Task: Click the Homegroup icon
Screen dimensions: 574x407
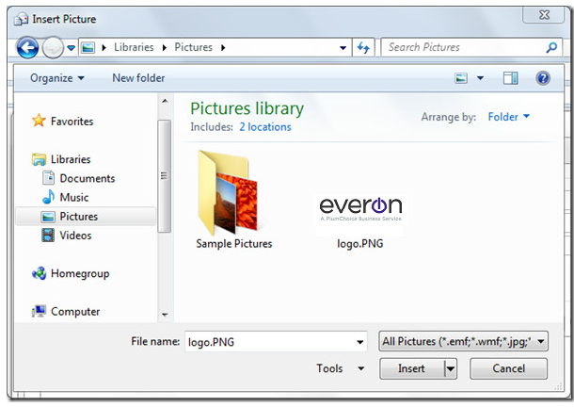Action: [40, 273]
